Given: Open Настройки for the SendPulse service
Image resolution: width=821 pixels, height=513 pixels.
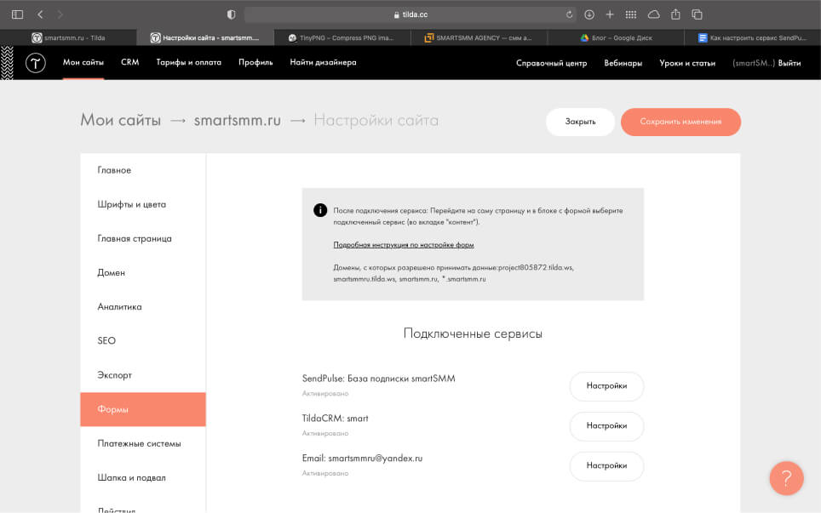Looking at the screenshot, I should point(606,386).
